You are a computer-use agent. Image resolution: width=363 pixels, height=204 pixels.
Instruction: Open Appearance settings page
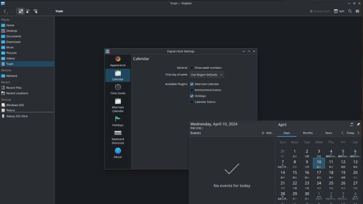pyautogui.click(x=118, y=61)
